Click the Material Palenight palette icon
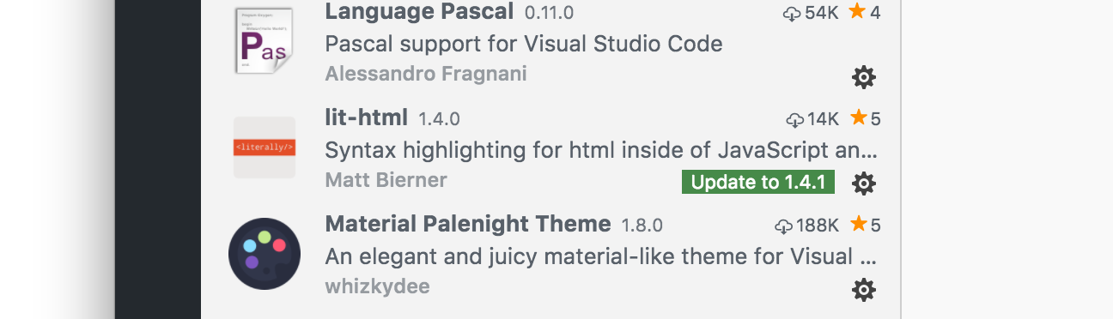The image size is (1113, 319). pos(265,254)
